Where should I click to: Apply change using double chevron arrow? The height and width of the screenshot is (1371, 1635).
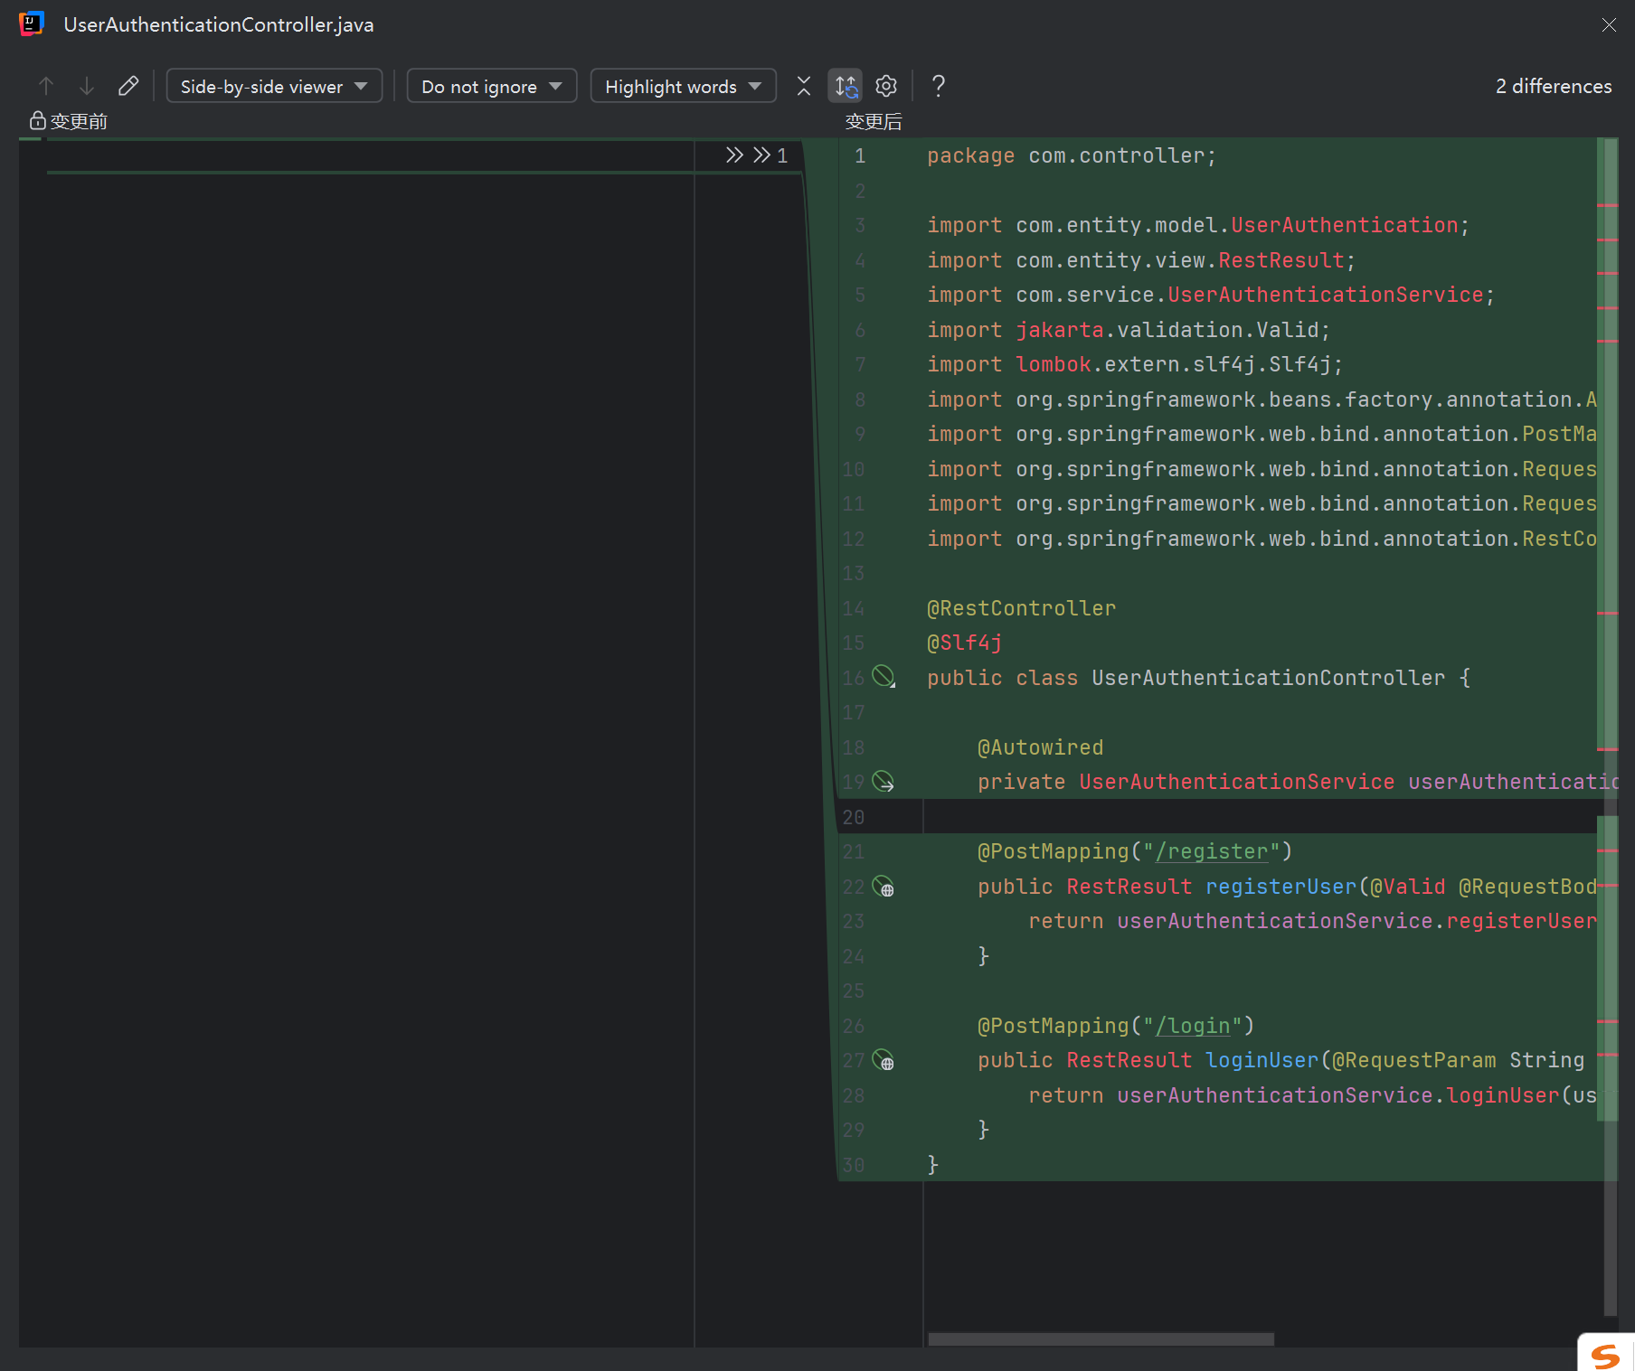tap(734, 155)
